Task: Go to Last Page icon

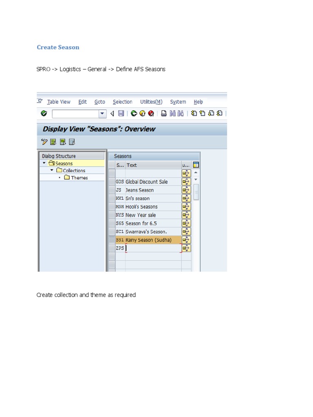Action: tap(219, 114)
